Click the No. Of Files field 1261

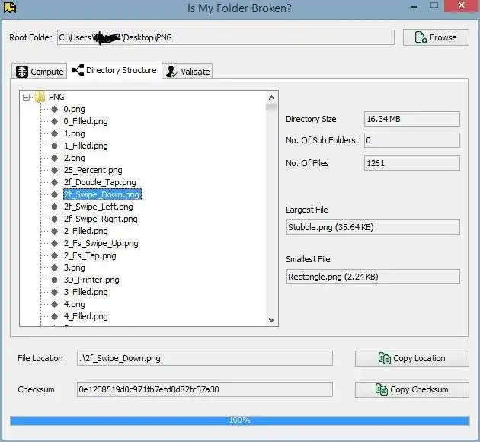pos(411,163)
